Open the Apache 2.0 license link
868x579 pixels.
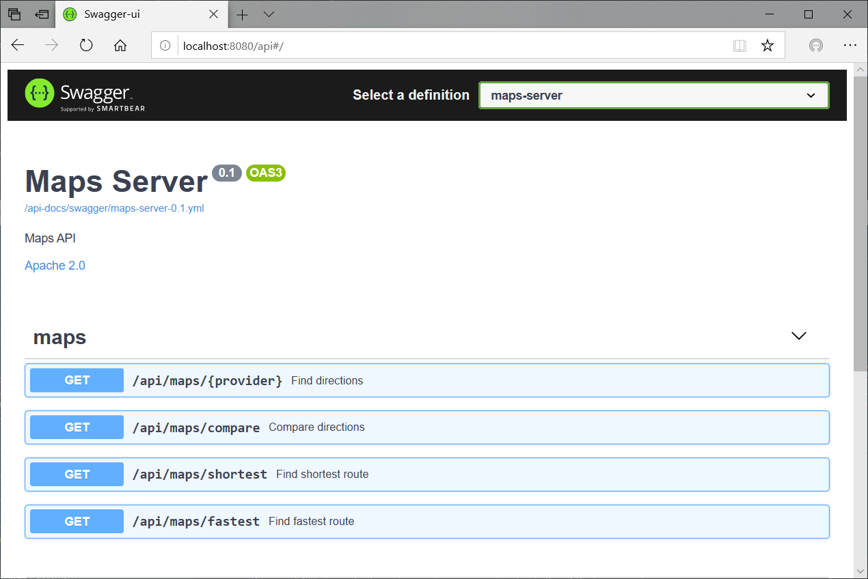tap(55, 266)
